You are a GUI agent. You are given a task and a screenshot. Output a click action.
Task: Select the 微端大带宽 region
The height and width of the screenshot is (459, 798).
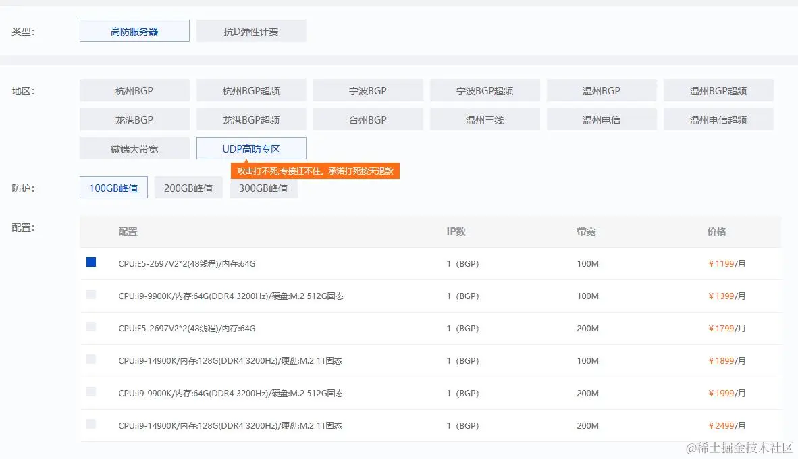(x=134, y=148)
